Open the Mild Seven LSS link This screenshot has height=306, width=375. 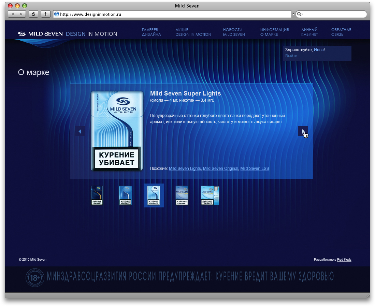[255, 169]
